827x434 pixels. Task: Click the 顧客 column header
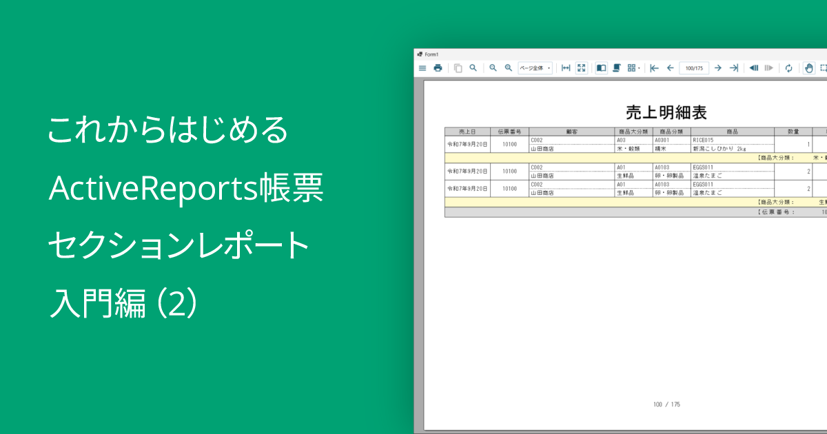[571, 131]
